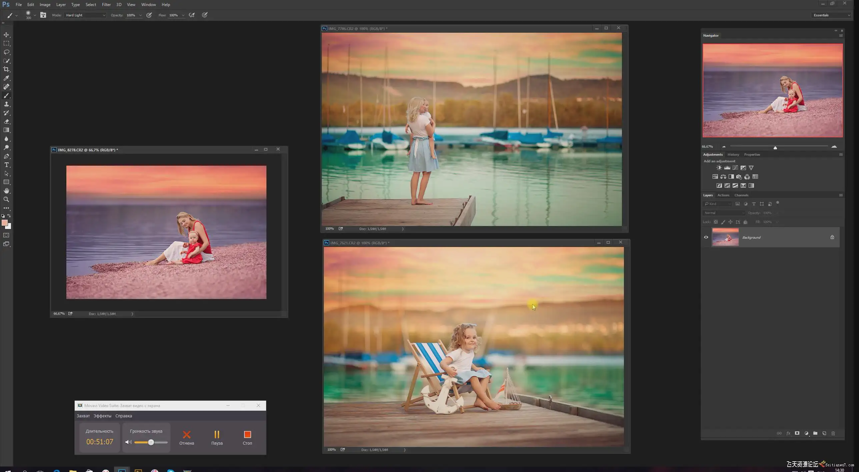This screenshot has width=859, height=472.
Task: Click the Background layer thumbnail
Action: pyautogui.click(x=725, y=237)
